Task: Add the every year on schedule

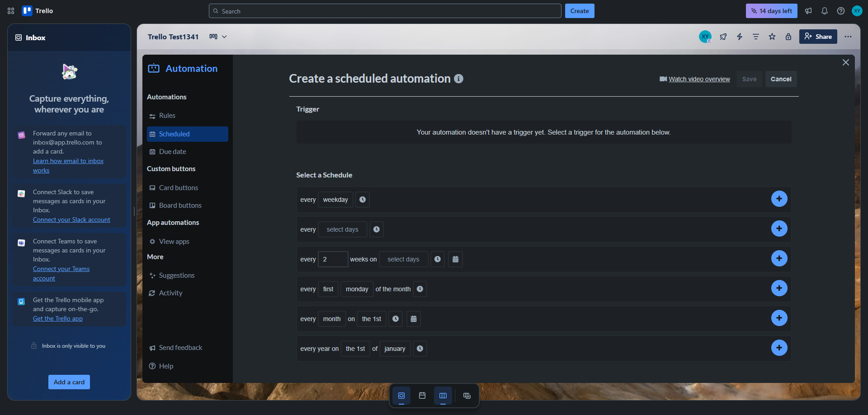Action: point(779,348)
